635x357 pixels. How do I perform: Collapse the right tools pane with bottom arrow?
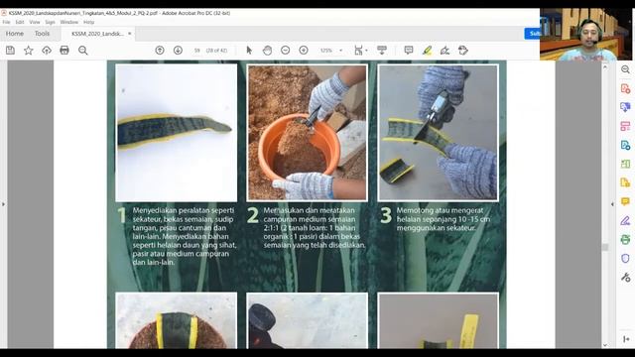click(x=626, y=339)
